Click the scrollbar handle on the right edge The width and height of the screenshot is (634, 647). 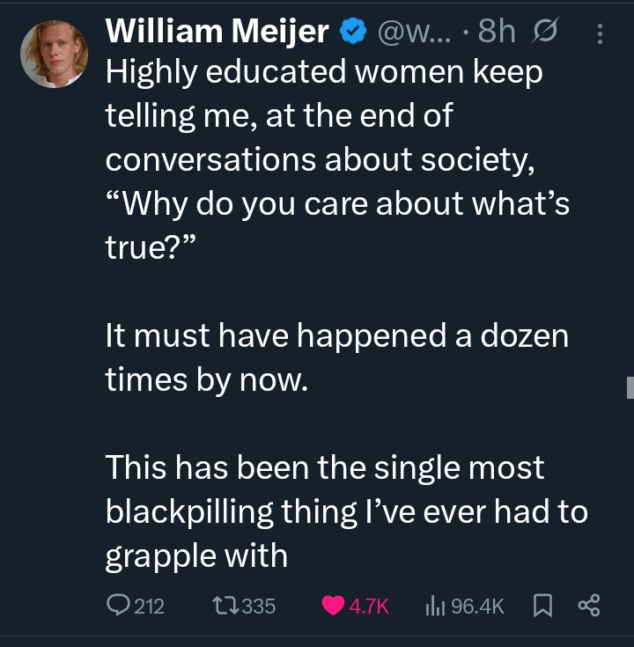coord(630,386)
